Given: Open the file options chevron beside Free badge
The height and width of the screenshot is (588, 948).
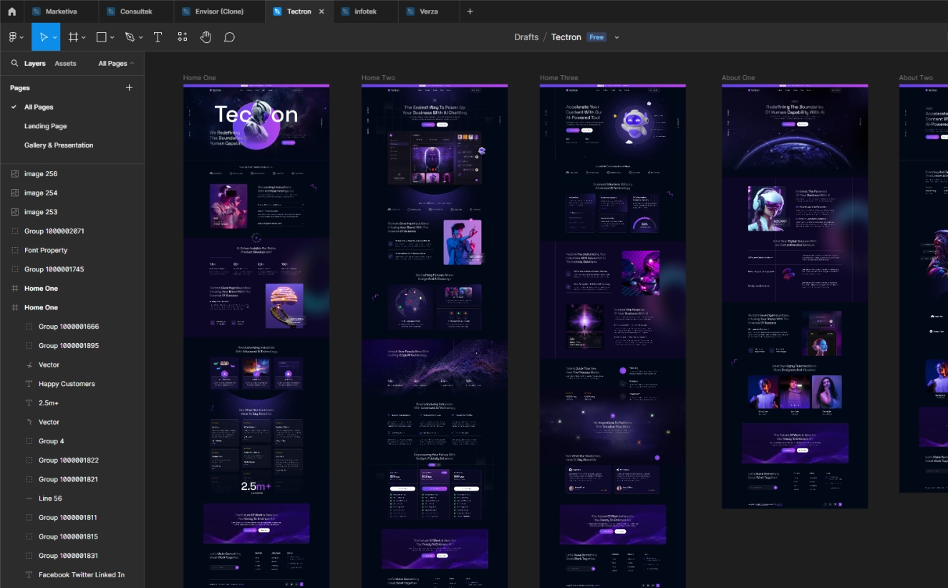Looking at the screenshot, I should [x=616, y=37].
